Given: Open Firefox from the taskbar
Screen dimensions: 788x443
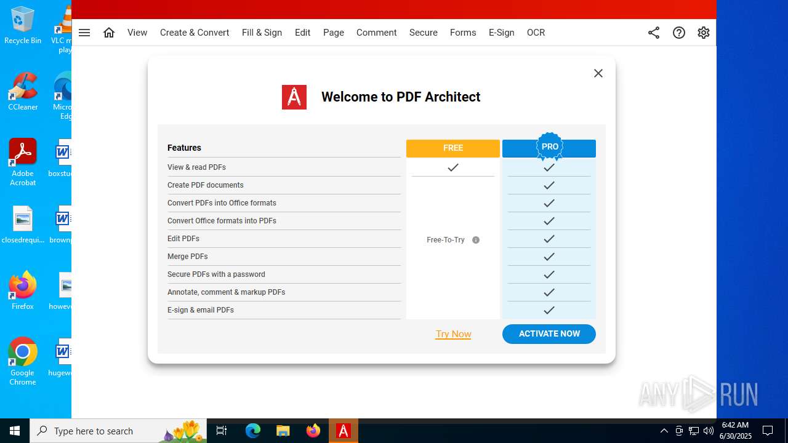Looking at the screenshot, I should (x=313, y=431).
